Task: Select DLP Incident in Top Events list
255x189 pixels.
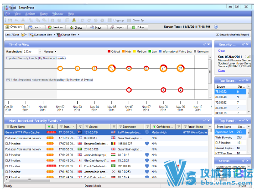Action: tap(231, 143)
